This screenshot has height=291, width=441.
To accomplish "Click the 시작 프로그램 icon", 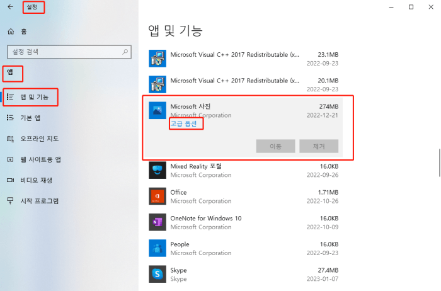I will tap(11, 201).
